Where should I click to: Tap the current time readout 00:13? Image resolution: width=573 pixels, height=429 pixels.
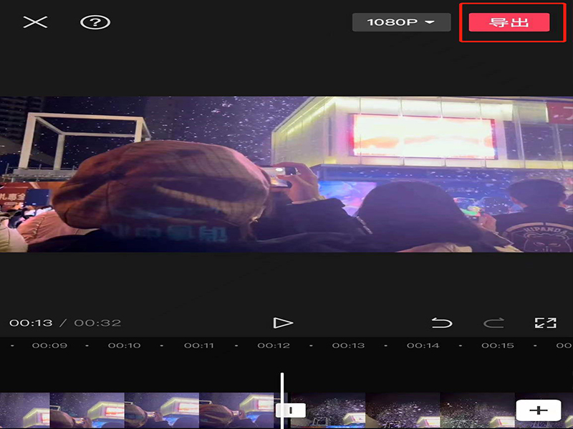(31, 323)
